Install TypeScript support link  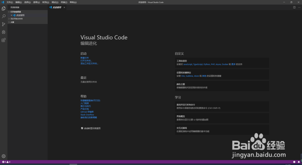[198, 64]
